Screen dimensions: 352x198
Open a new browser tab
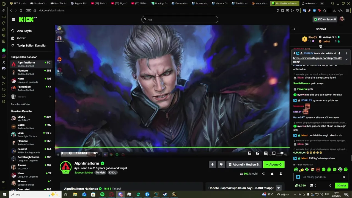322,3
